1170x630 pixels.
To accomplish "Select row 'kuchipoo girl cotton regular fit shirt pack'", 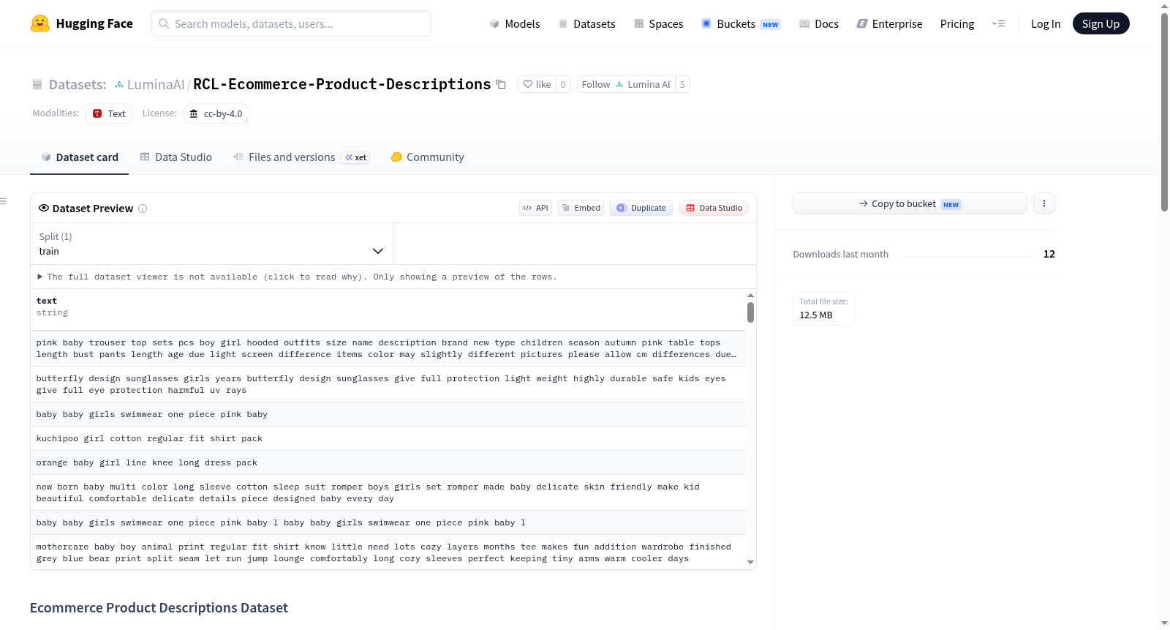I will point(388,438).
